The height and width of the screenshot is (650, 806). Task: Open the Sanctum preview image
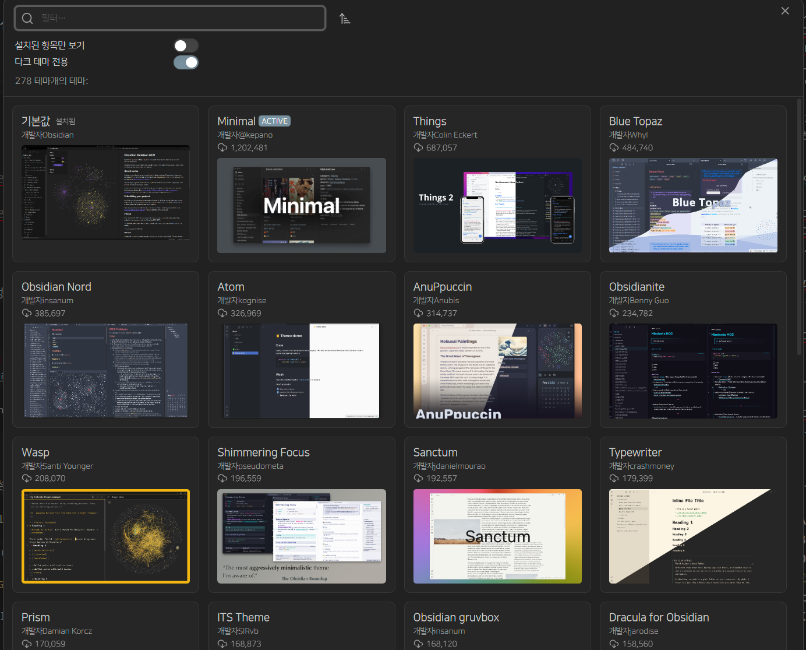497,536
